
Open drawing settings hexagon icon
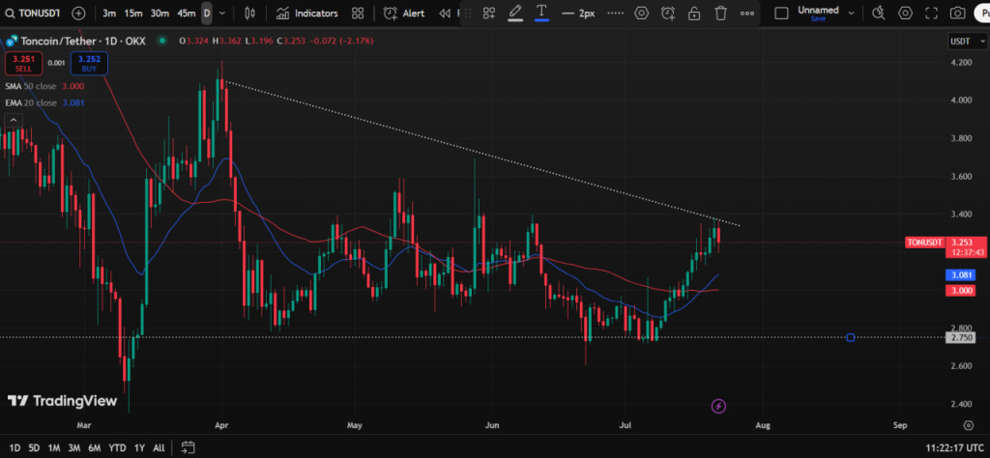[642, 13]
